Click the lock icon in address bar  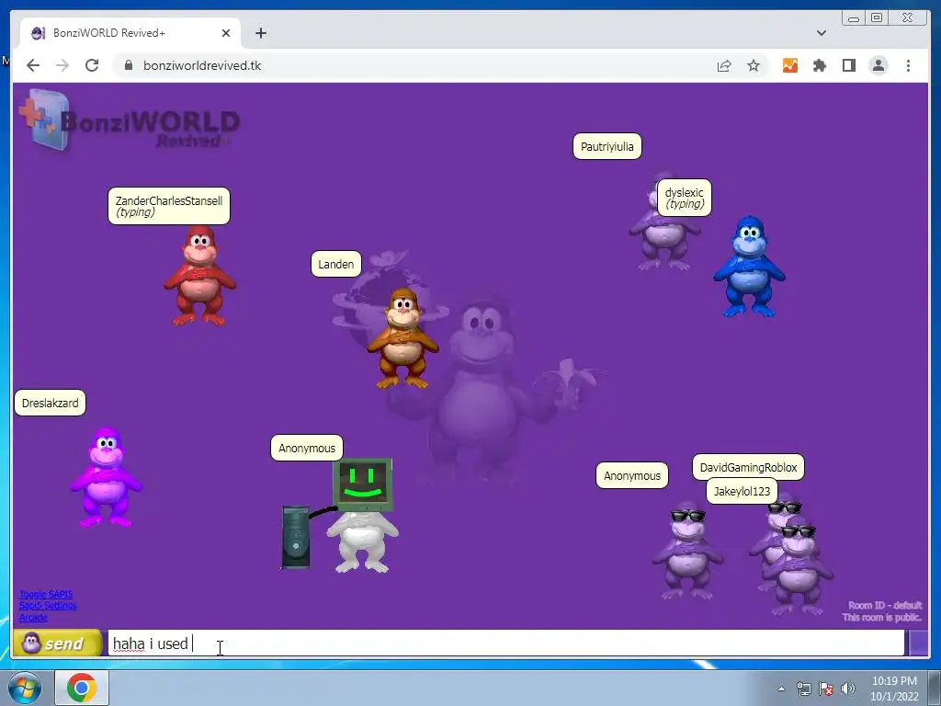click(x=129, y=65)
